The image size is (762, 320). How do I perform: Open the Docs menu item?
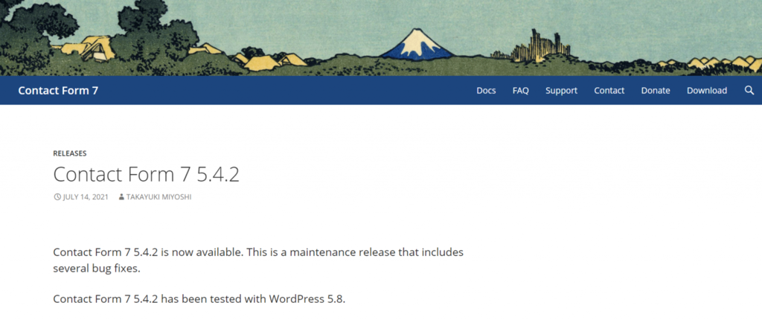[486, 91]
